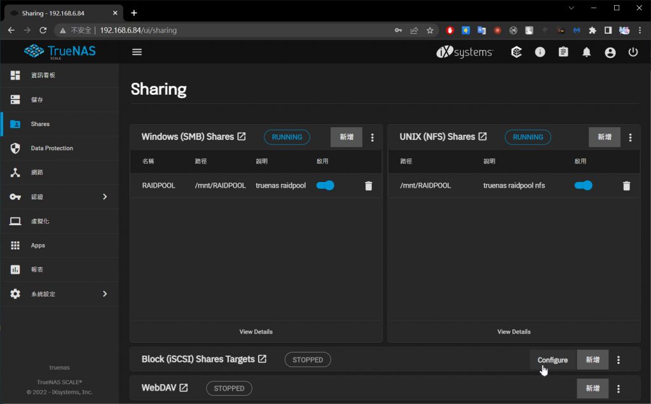Expand the 系統設定 sidebar submenu
The width and height of the screenshot is (651, 404).
[105, 294]
